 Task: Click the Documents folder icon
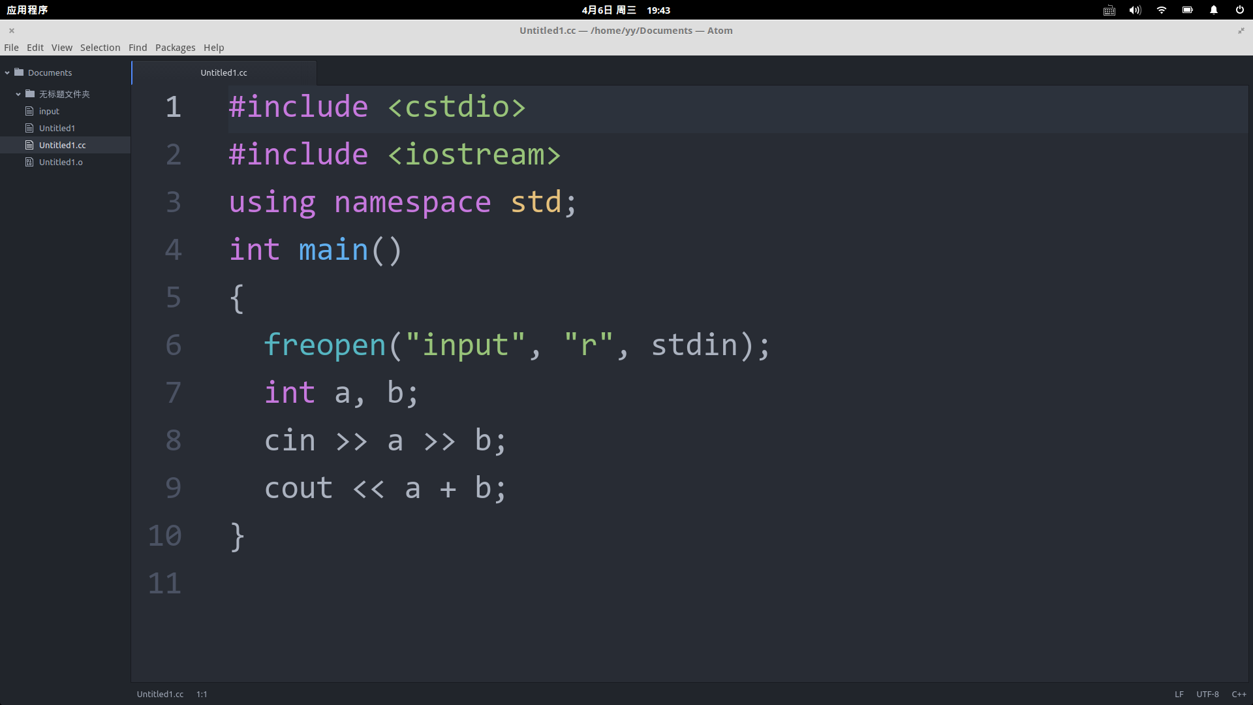point(19,72)
